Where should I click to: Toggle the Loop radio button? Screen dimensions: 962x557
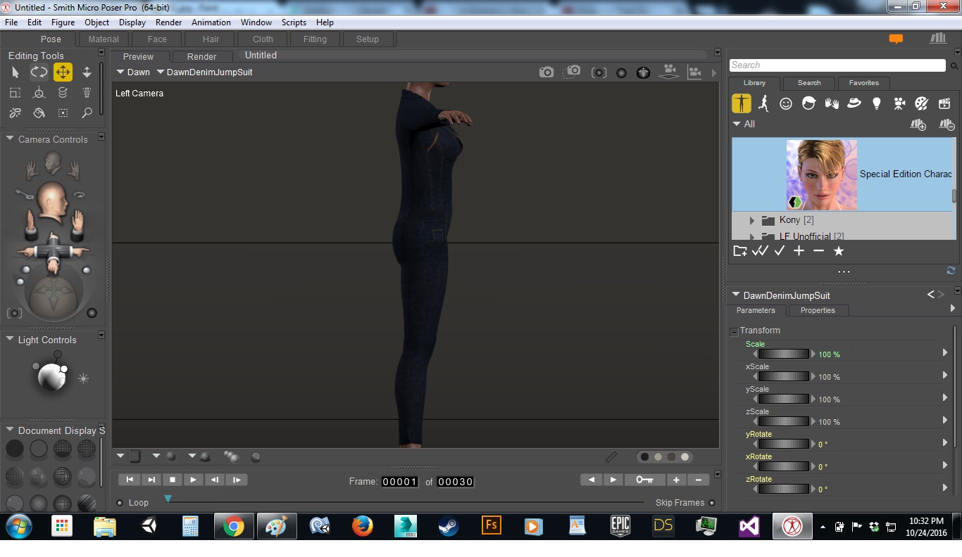pyautogui.click(x=120, y=503)
